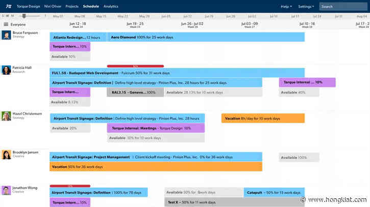Select the D day-view scale letter
Viewport: 370px width, 207px height.
3,16
